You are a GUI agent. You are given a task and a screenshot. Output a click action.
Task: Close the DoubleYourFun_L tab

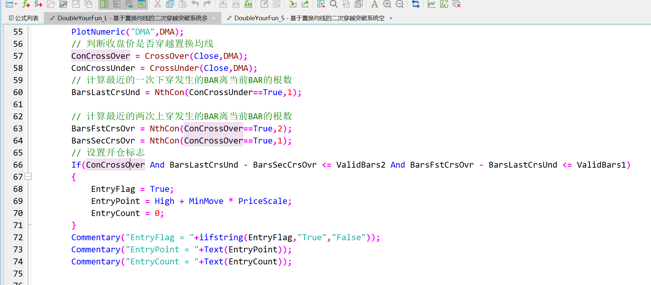pos(214,18)
